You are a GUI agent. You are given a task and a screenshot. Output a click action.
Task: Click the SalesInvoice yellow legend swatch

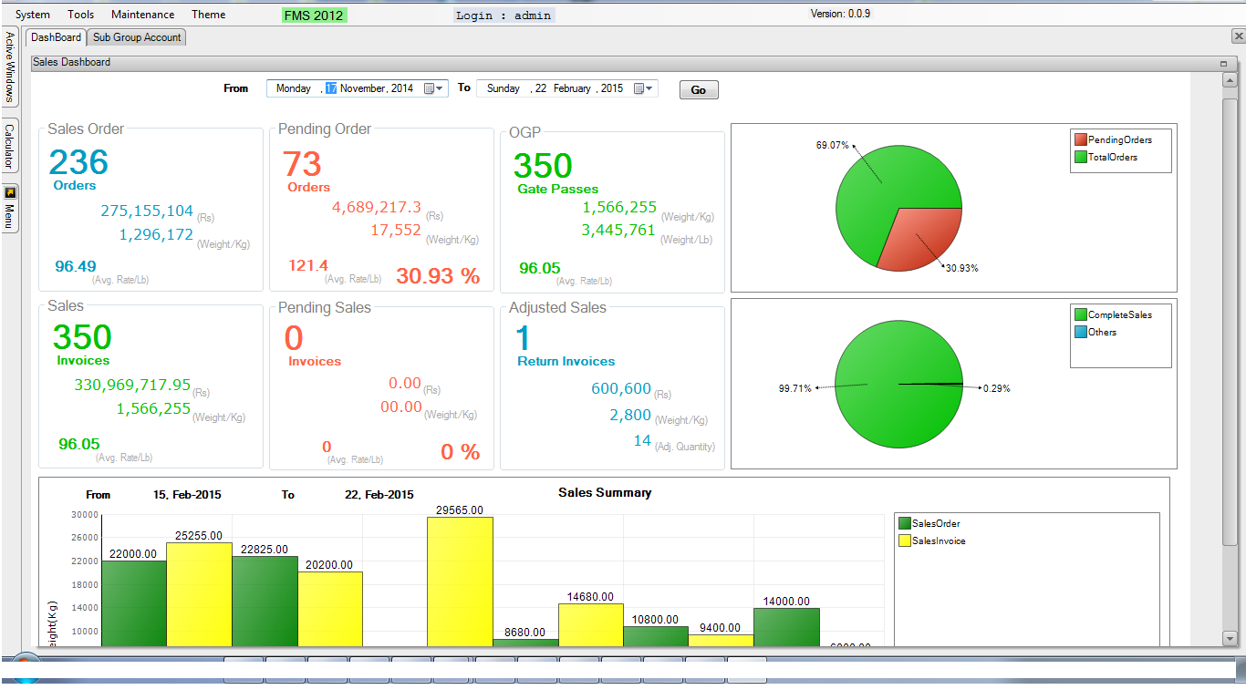coord(905,541)
